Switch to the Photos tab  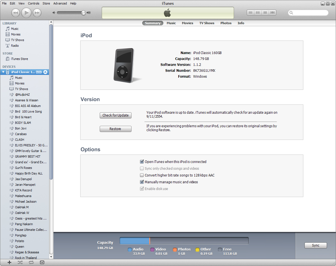pyautogui.click(x=226, y=23)
